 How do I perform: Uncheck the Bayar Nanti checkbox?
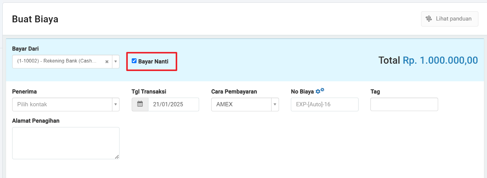(x=134, y=61)
